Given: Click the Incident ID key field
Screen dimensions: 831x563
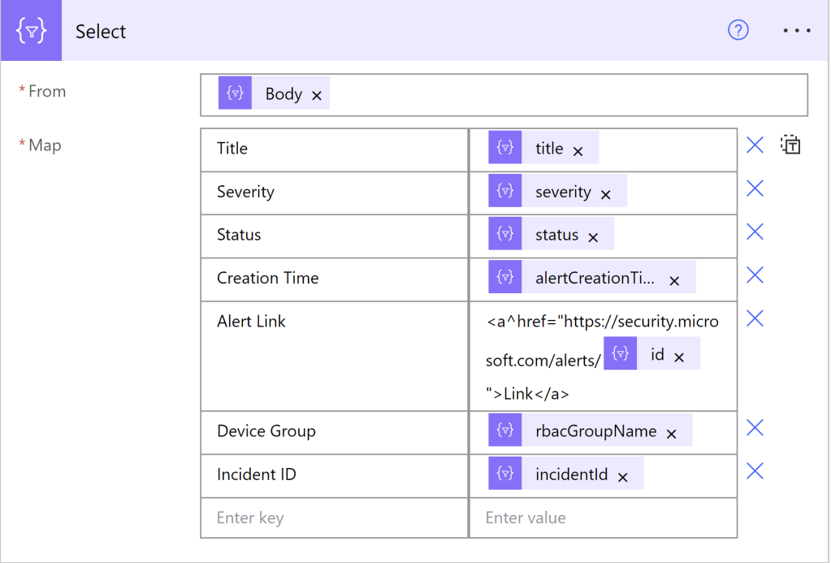Looking at the screenshot, I should click(334, 475).
